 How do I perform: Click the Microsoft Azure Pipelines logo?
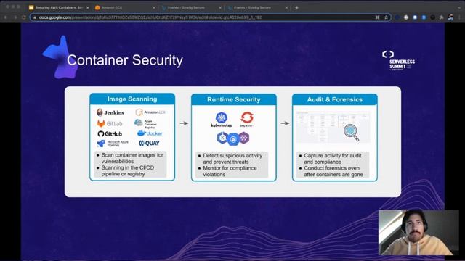click(113, 144)
